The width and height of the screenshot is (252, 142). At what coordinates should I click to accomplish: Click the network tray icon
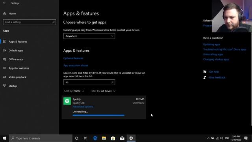(x=217, y=138)
